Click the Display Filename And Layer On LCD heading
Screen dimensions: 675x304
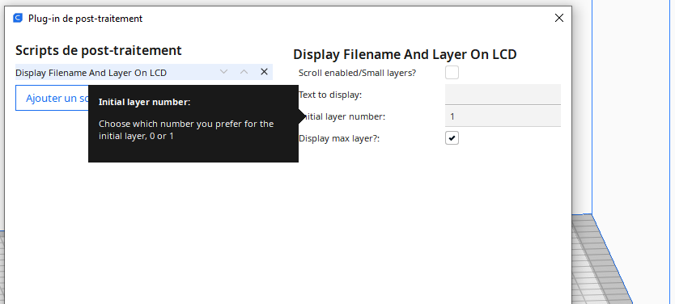coord(405,55)
